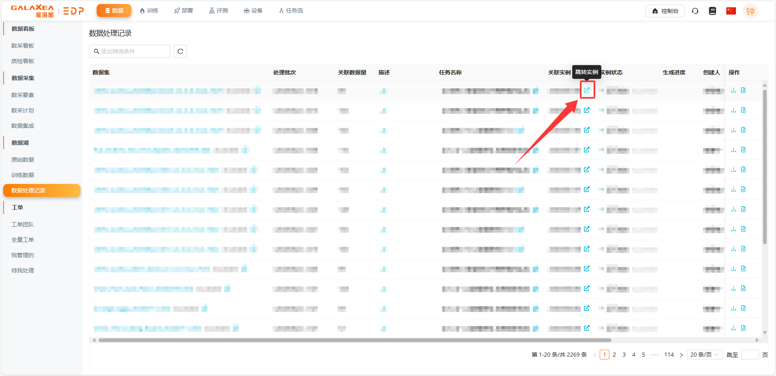Open the 任务流 top menu tab
The height and width of the screenshot is (376, 776).
point(291,11)
